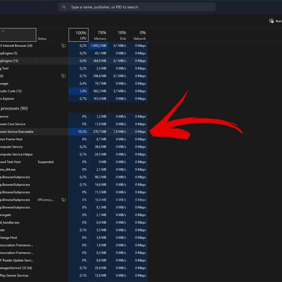Select the Play Games Services process
The image size is (282, 282).
click(14, 275)
